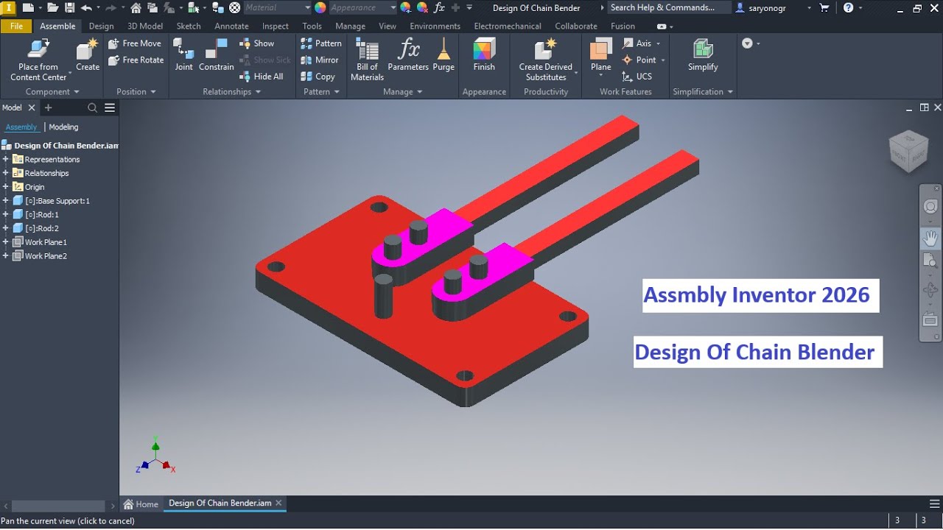
Task: Click the ViewCube in the viewport
Action: [x=909, y=152]
